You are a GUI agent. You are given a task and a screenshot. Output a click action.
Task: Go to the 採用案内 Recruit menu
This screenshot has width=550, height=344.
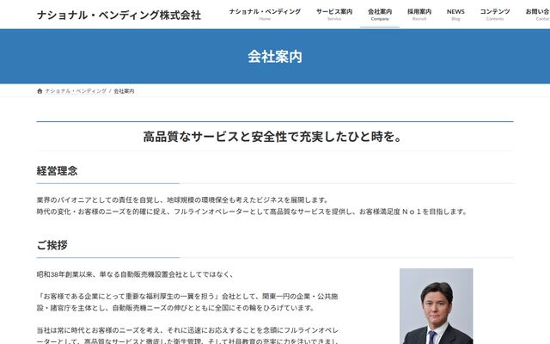pos(419,15)
